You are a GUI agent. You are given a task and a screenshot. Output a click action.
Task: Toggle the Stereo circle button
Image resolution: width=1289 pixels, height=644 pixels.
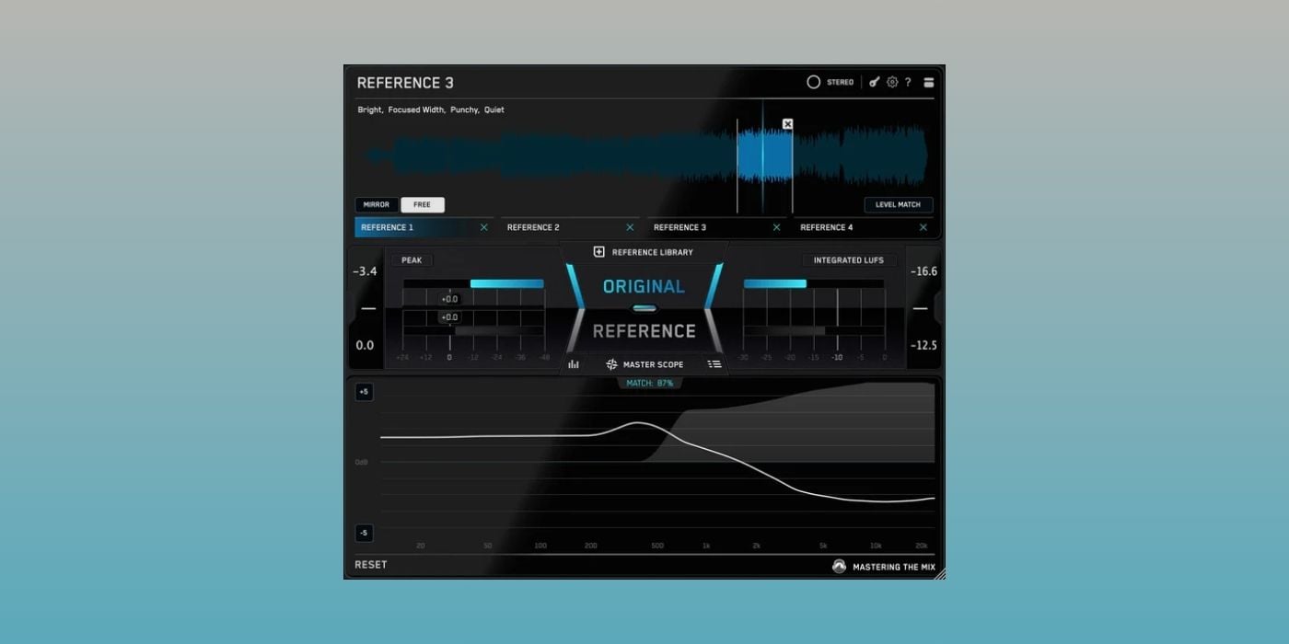814,82
